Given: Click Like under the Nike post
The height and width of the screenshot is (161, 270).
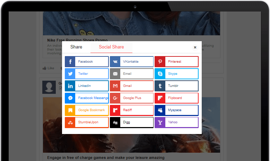Looking at the screenshot, I should pyautogui.click(x=49, y=68).
